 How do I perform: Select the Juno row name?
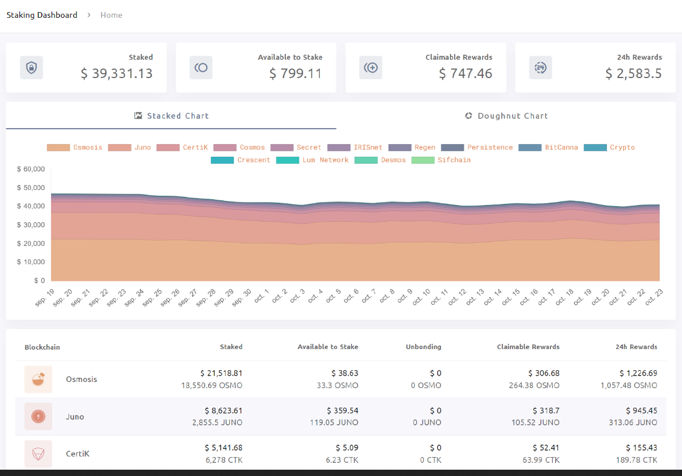click(x=75, y=417)
